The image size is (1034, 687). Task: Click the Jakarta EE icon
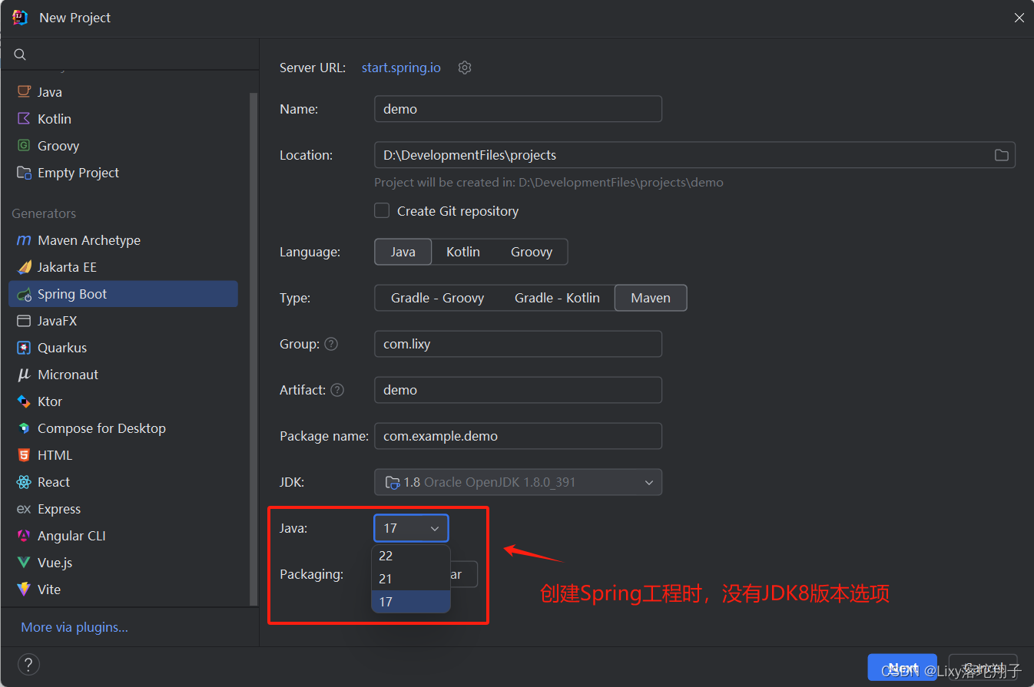24,267
